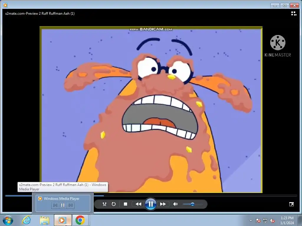The height and width of the screenshot is (226, 302).
Task: Click the video title 'x2mate.com-Preview 2 Ruff Ruffman Aah (1)'
Action: (x=40, y=14)
